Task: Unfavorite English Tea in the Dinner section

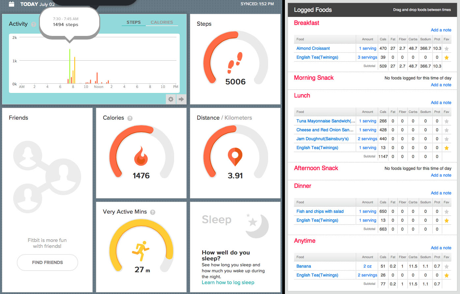Action: click(x=446, y=220)
